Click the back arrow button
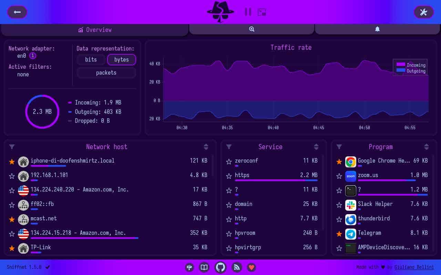 tap(17, 12)
